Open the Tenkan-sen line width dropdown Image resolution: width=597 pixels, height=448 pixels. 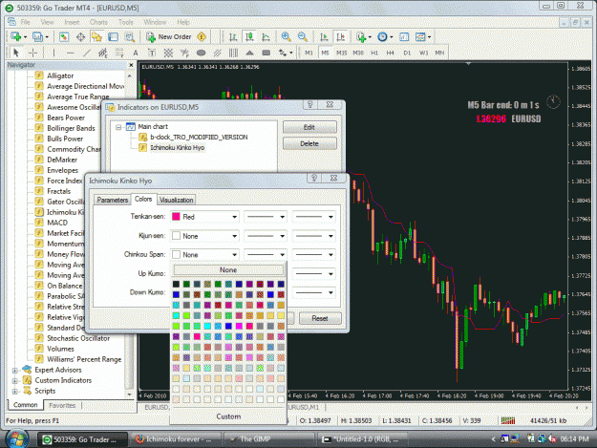(314, 217)
